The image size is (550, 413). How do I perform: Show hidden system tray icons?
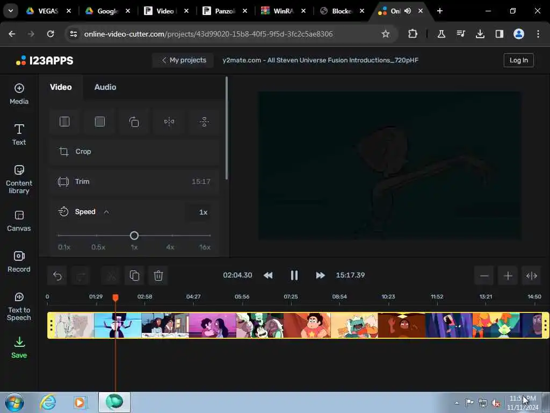pyautogui.click(x=457, y=403)
